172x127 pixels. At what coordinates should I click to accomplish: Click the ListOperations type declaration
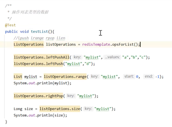29,45
